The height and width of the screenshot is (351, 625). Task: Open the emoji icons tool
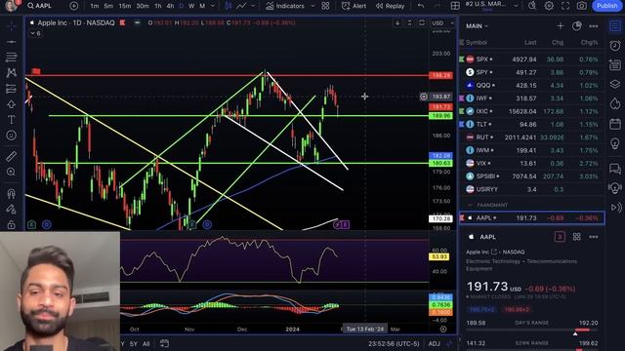pos(11,136)
